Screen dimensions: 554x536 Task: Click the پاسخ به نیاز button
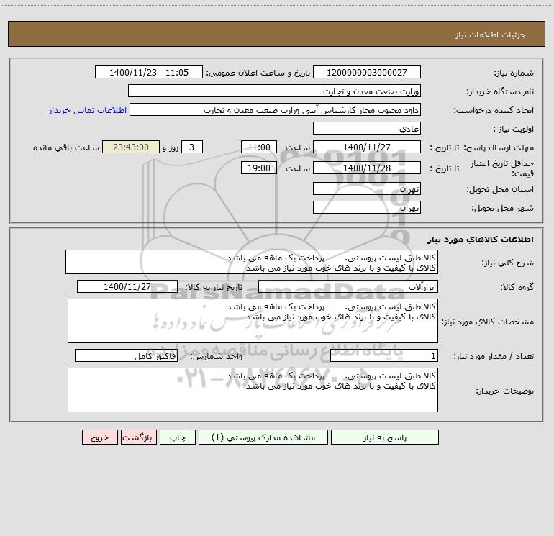click(385, 437)
